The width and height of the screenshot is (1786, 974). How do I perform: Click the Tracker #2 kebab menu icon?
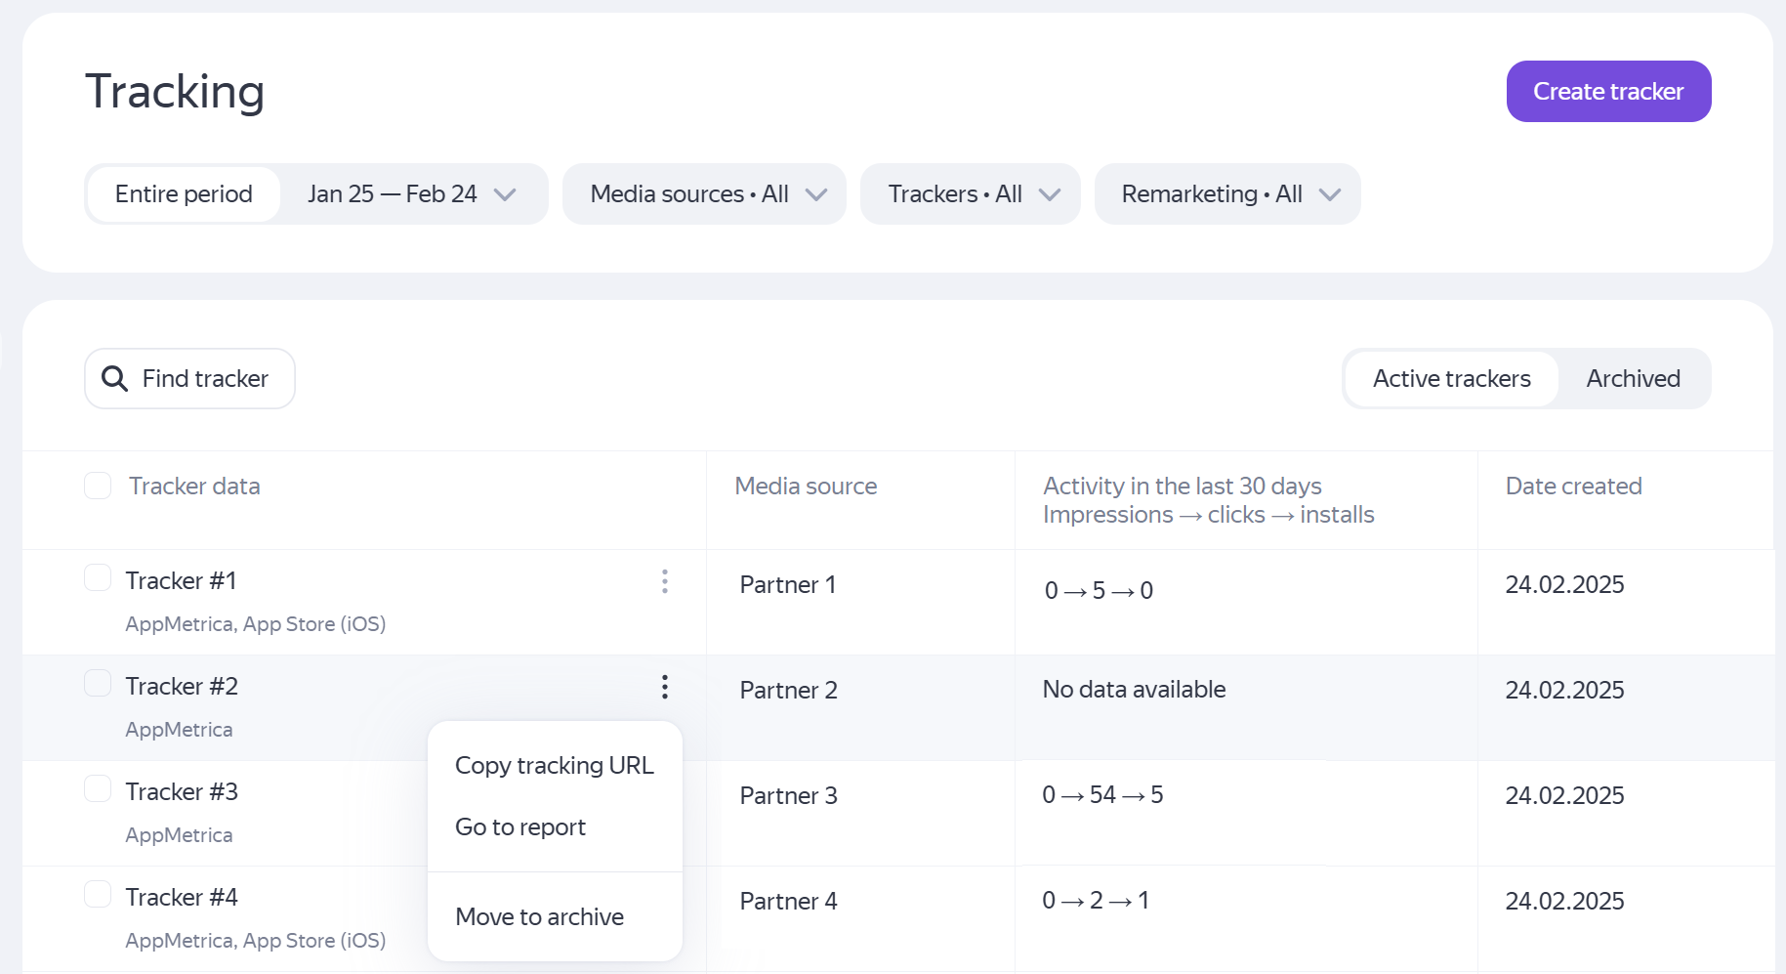(665, 687)
